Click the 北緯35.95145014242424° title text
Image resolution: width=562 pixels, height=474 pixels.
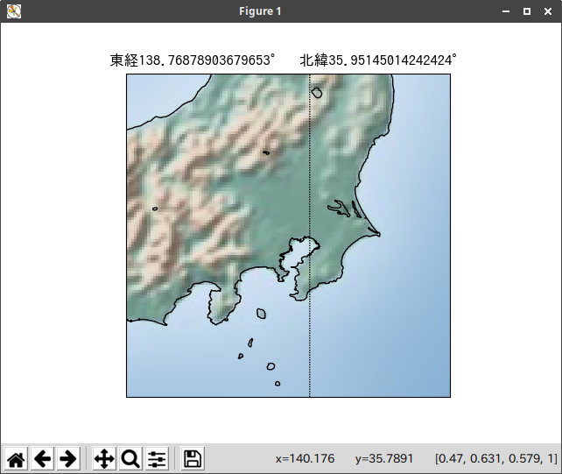click(378, 60)
